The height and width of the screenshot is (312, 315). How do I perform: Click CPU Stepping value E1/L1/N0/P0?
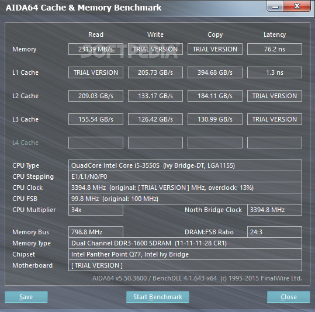(185, 176)
